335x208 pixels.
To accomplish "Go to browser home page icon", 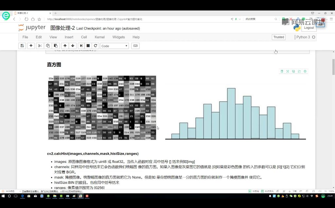I will point(33,19).
